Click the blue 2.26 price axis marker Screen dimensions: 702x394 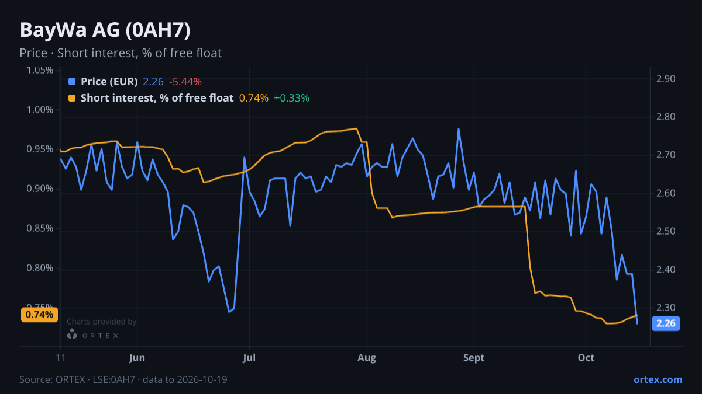[x=666, y=323]
